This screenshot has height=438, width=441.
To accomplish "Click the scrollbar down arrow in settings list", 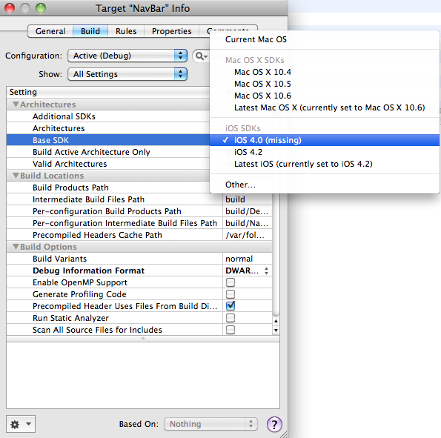I will (x=276, y=331).
